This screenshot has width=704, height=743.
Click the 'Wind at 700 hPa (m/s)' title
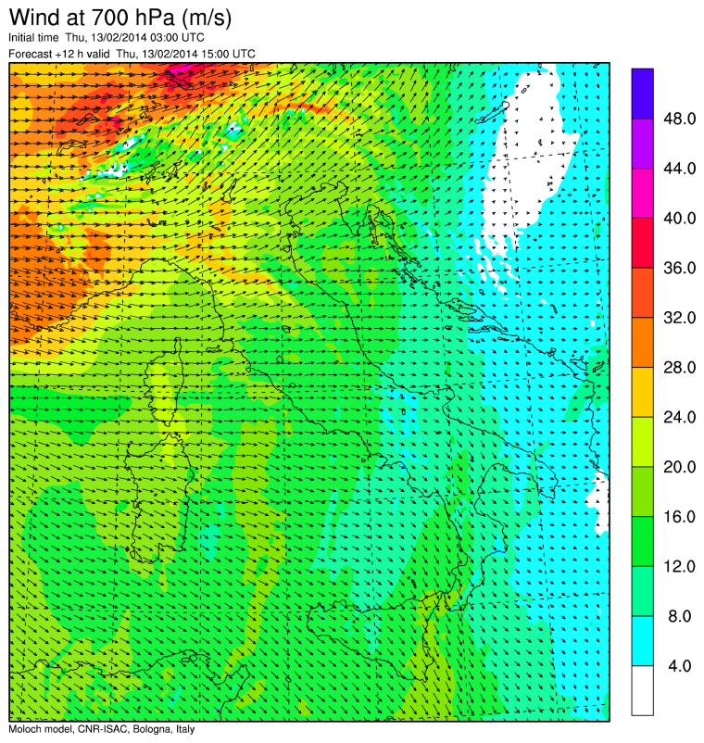[119, 18]
